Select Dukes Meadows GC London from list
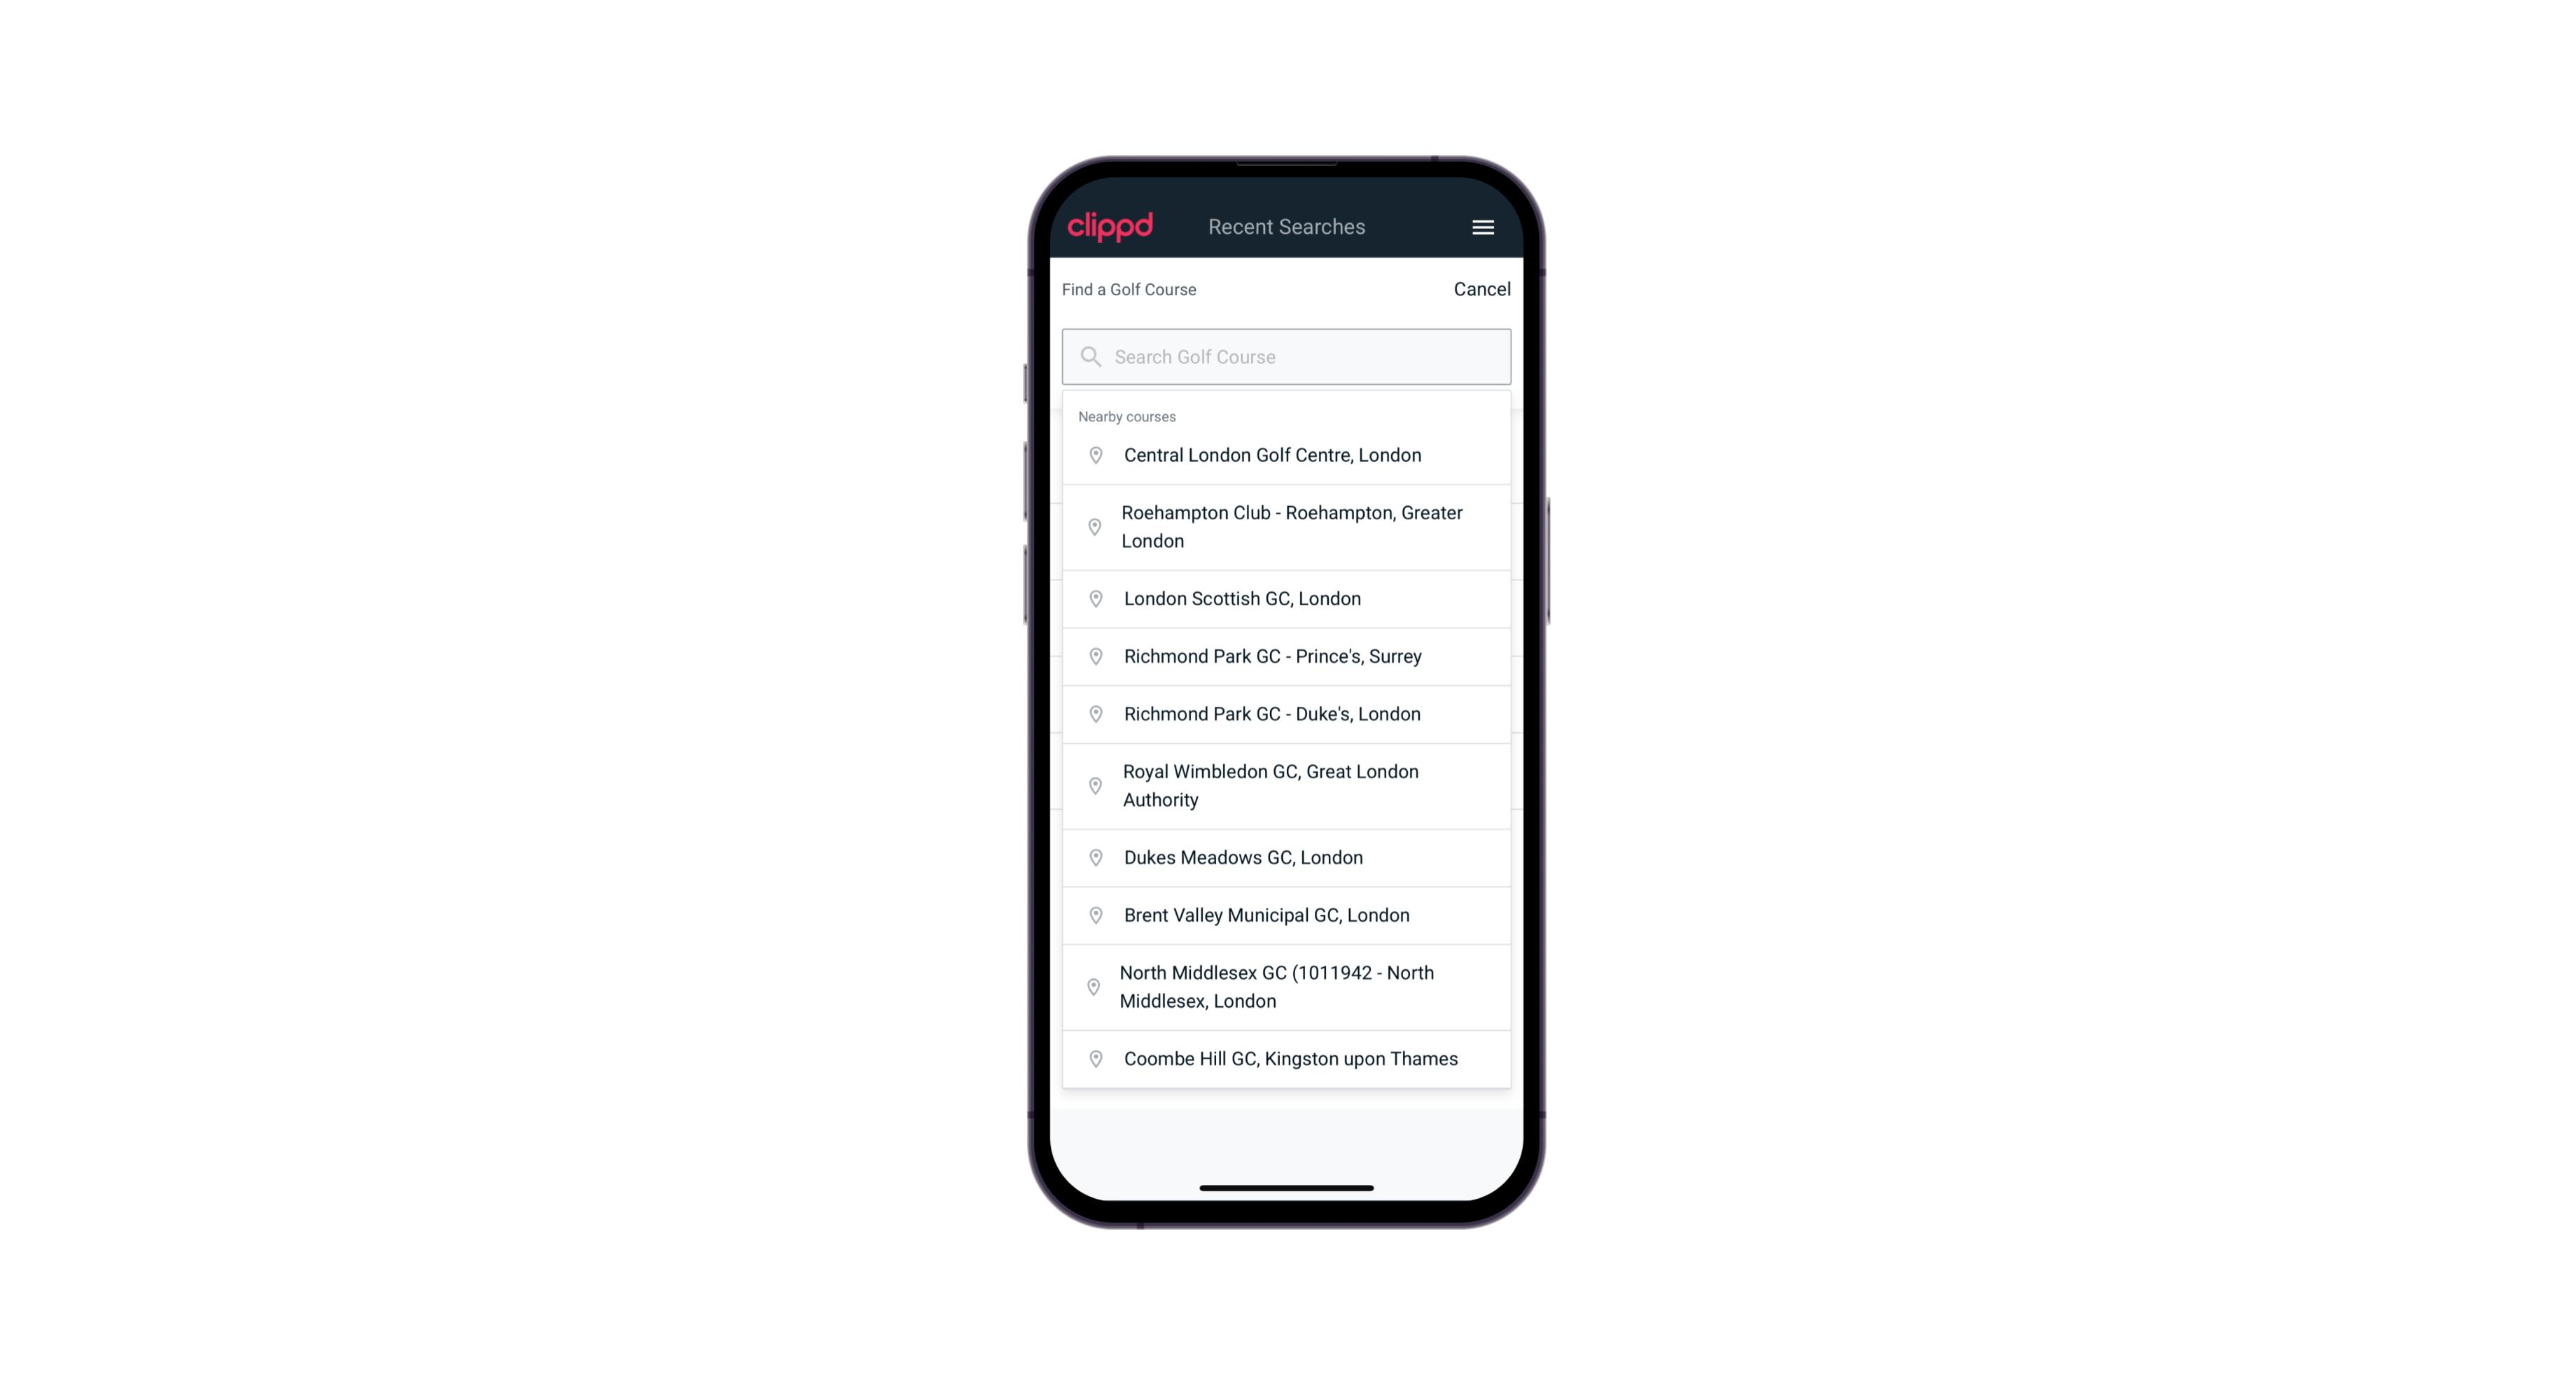 coord(1287,856)
